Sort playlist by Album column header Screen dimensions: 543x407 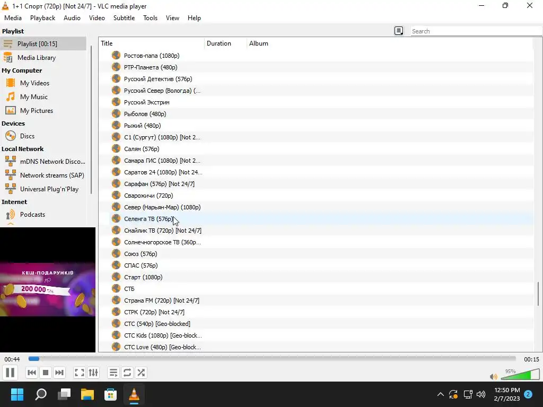point(390,43)
